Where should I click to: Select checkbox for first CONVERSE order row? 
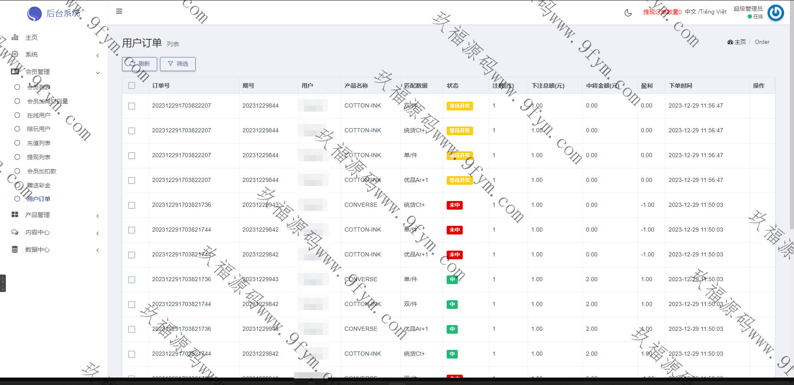coord(132,205)
